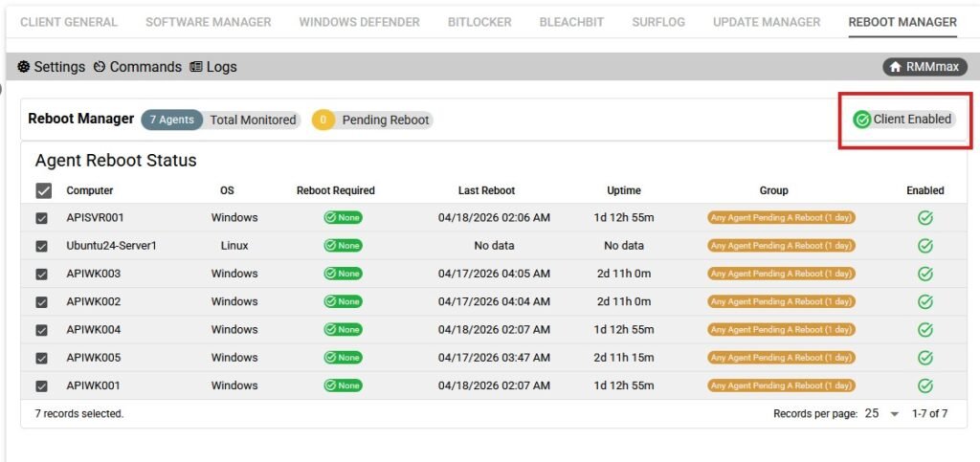
Task: Click group badge for APIWK002 row
Action: click(781, 301)
